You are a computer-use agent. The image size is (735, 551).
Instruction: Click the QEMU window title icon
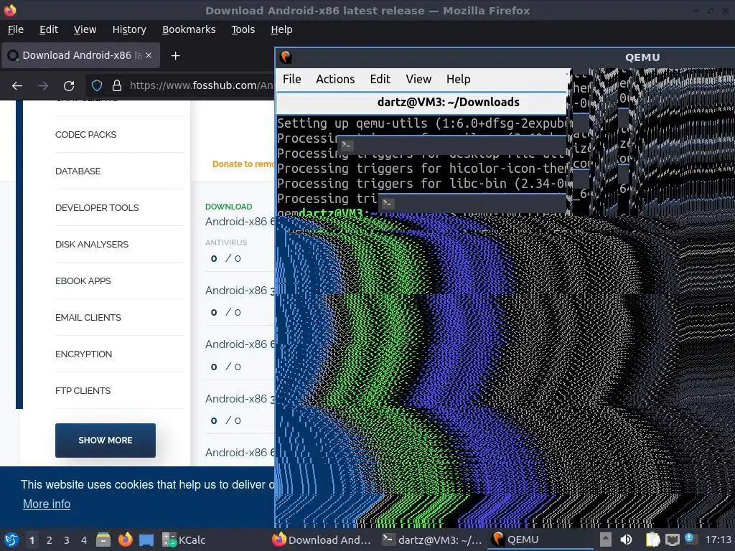[x=286, y=57]
